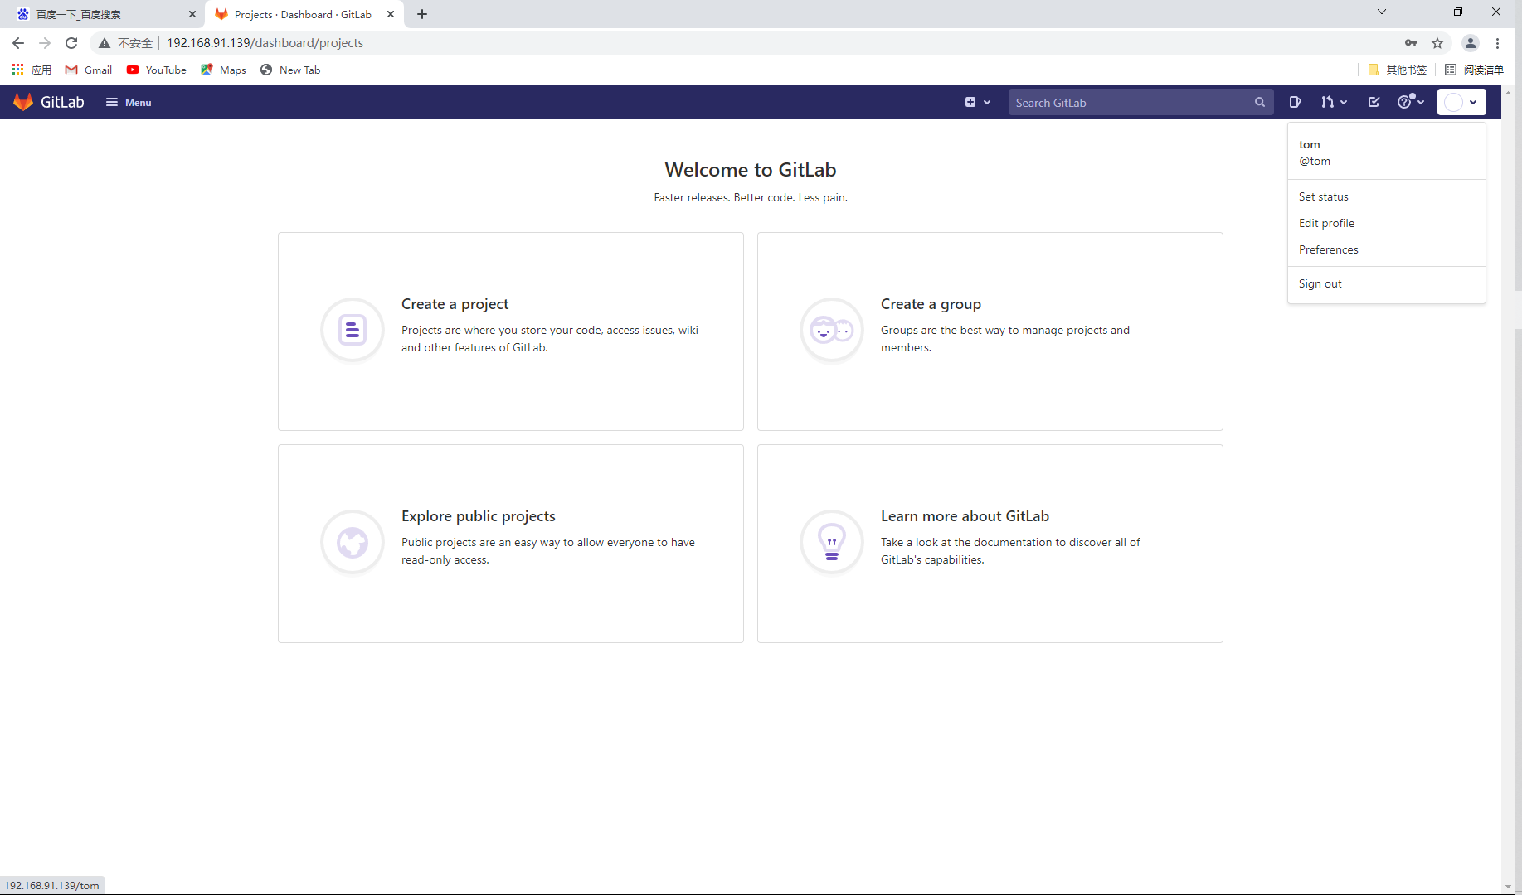Click the Create a project heading
The height and width of the screenshot is (895, 1522).
455,304
